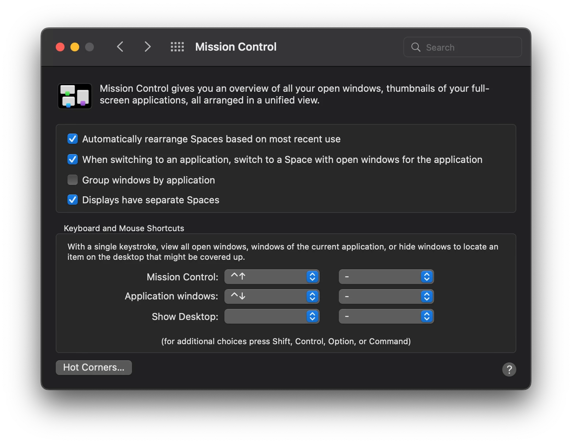Go forward with the right chevron
This screenshot has width=572, height=444.
[x=147, y=47]
